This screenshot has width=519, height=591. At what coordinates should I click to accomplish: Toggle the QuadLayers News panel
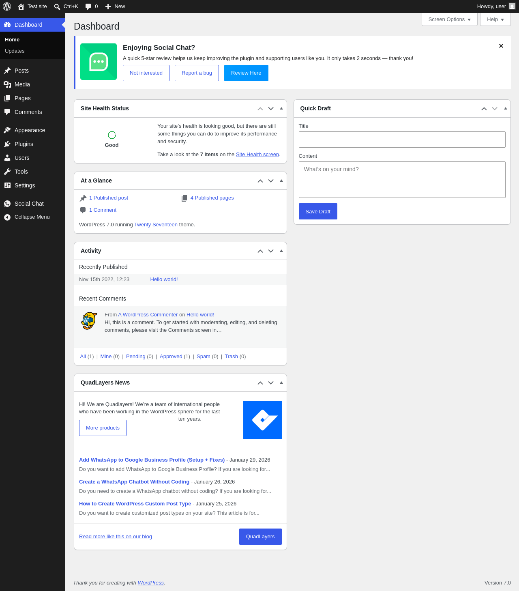(281, 383)
